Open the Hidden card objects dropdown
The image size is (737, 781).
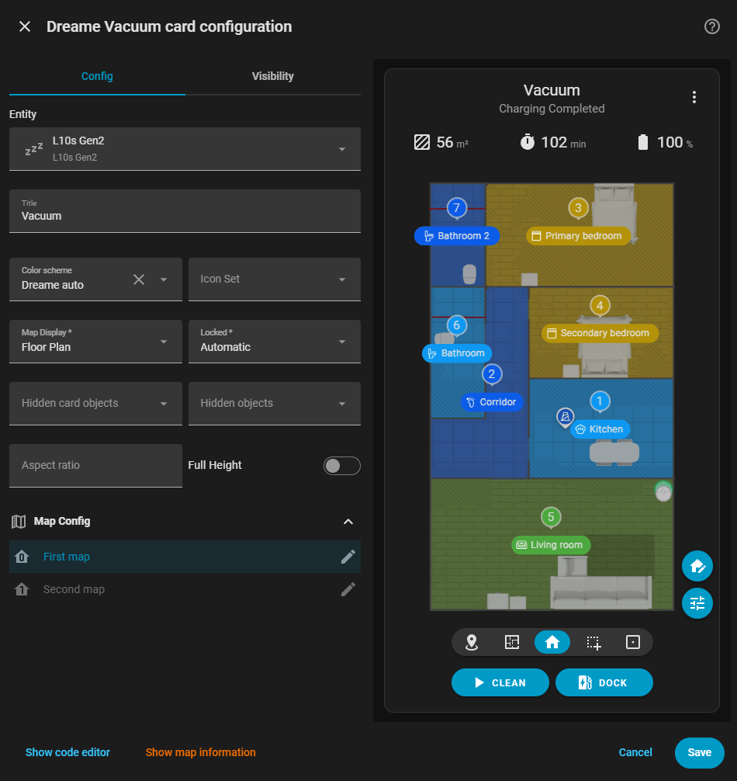95,404
